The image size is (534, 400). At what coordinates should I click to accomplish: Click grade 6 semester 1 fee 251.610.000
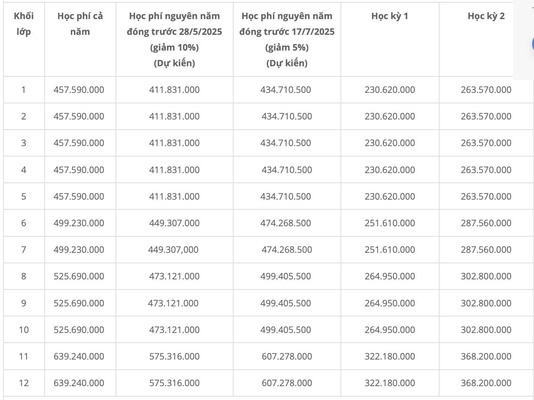(390, 223)
